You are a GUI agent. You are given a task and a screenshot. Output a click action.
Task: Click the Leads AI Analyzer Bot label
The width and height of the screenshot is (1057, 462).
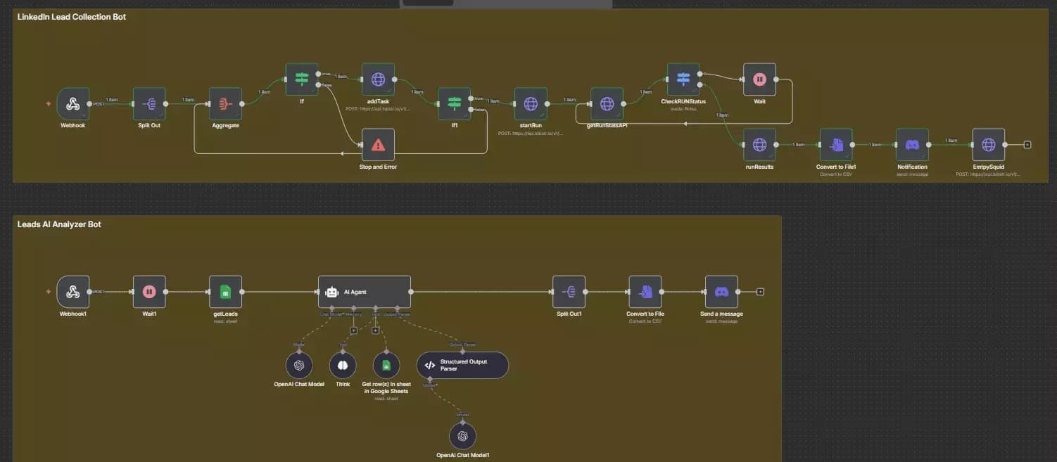(x=58, y=224)
